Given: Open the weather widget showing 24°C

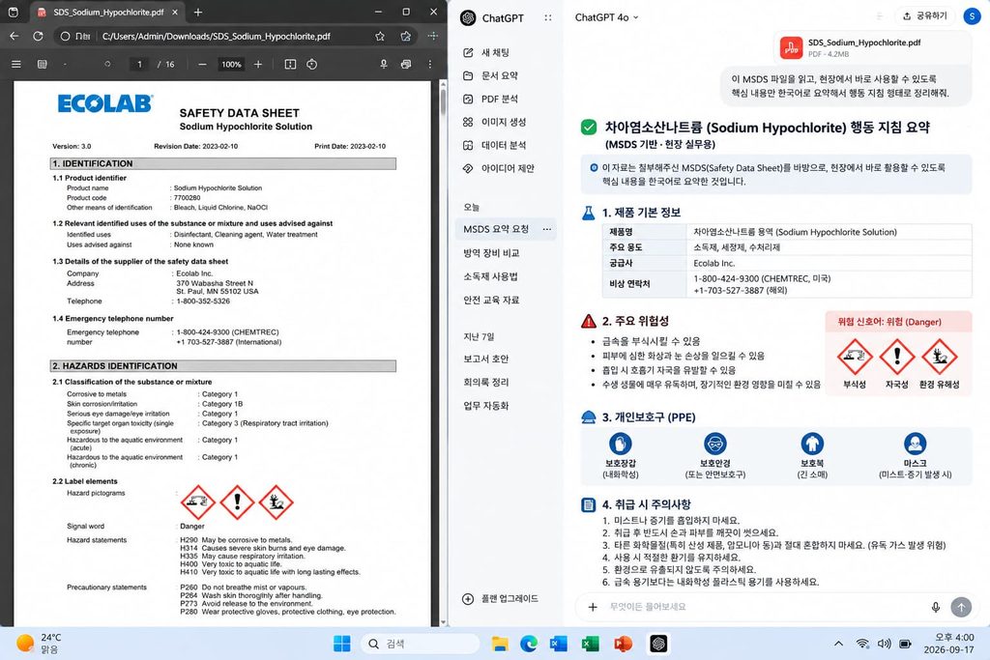Looking at the screenshot, I should click(x=39, y=644).
